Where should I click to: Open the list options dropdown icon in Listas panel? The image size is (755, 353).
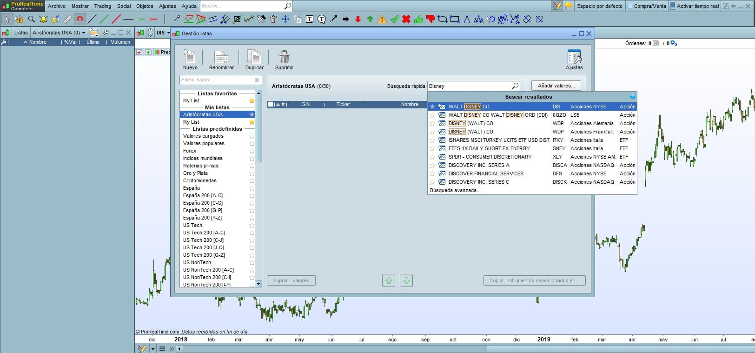click(x=93, y=33)
